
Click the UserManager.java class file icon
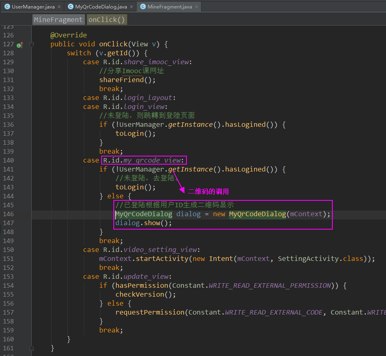7,7
